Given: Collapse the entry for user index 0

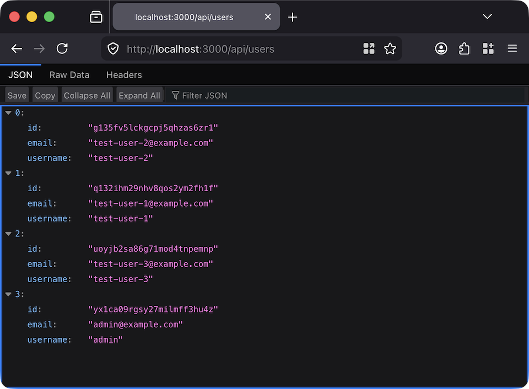Looking at the screenshot, I should point(8,112).
